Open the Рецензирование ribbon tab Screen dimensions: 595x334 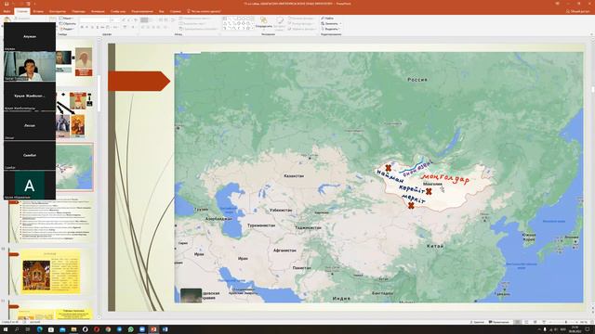coord(142,11)
